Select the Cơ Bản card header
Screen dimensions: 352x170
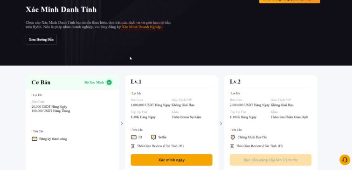(73, 82)
